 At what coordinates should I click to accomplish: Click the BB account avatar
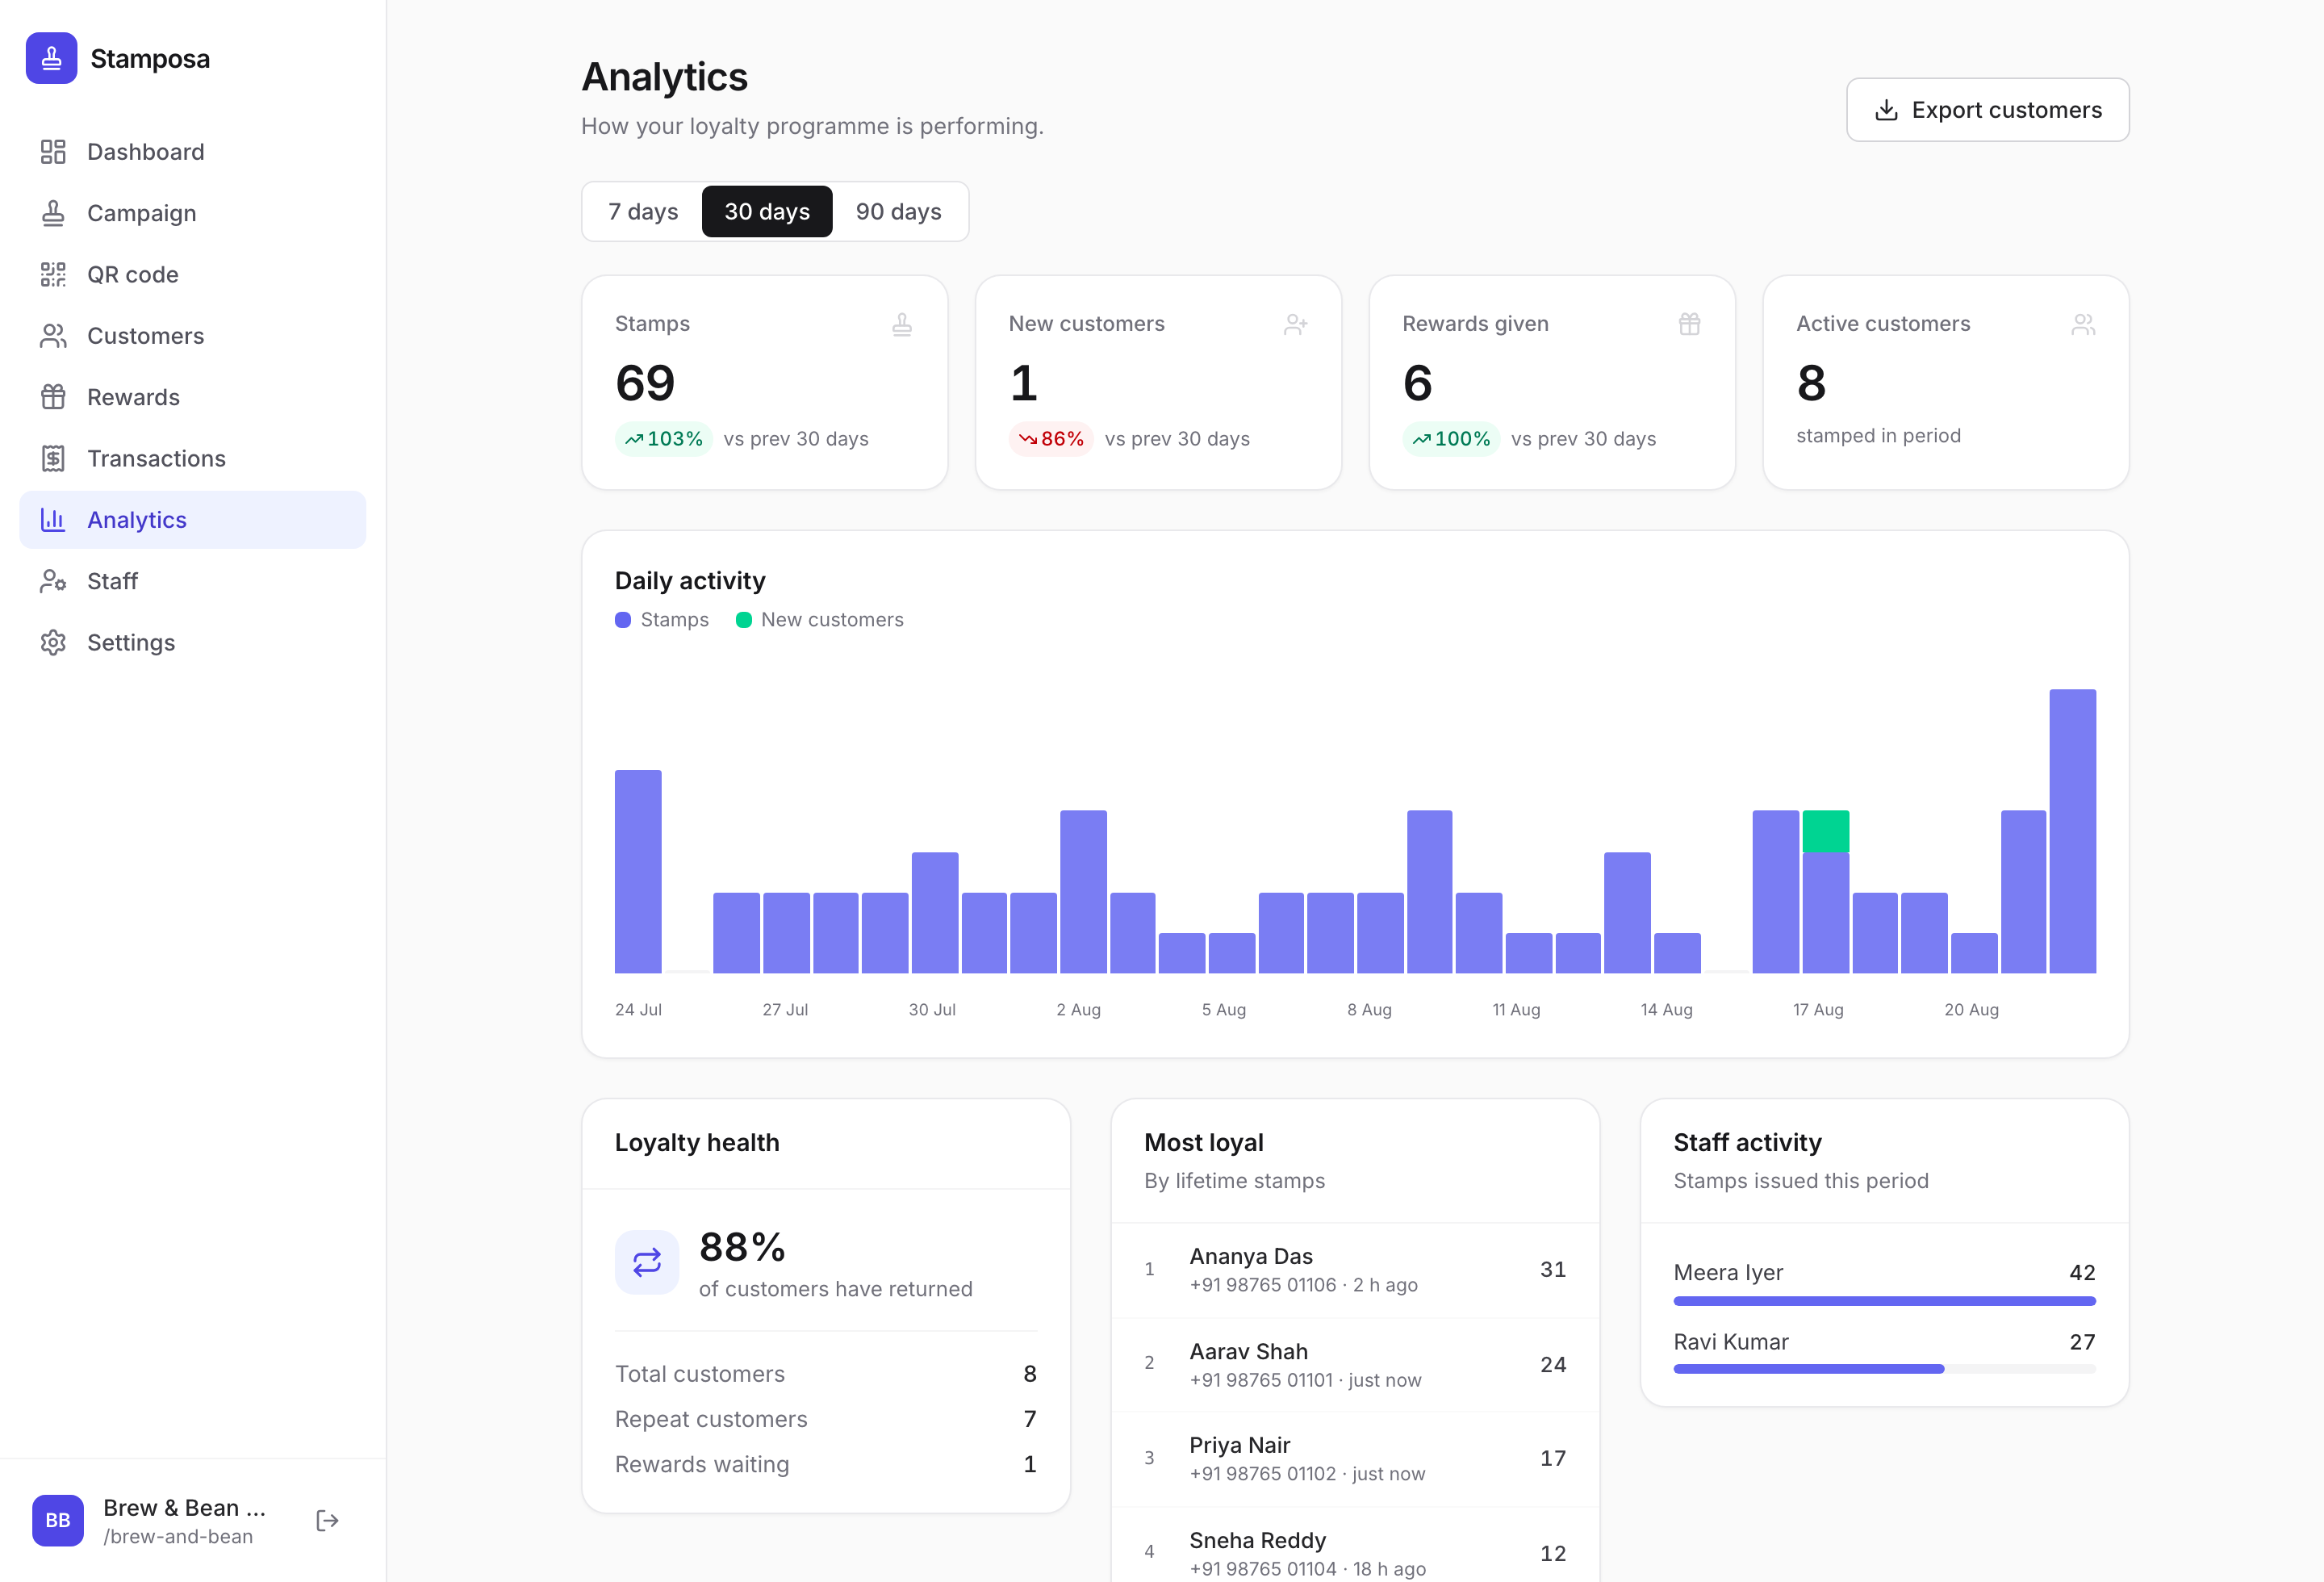click(x=58, y=1520)
